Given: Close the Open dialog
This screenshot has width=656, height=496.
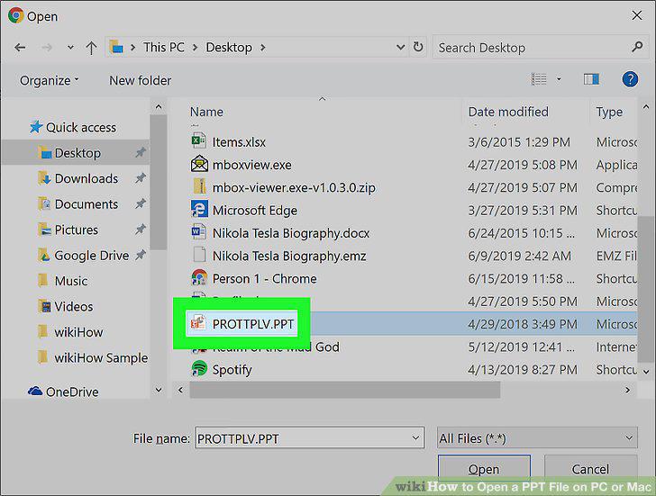Looking at the screenshot, I should (637, 16).
